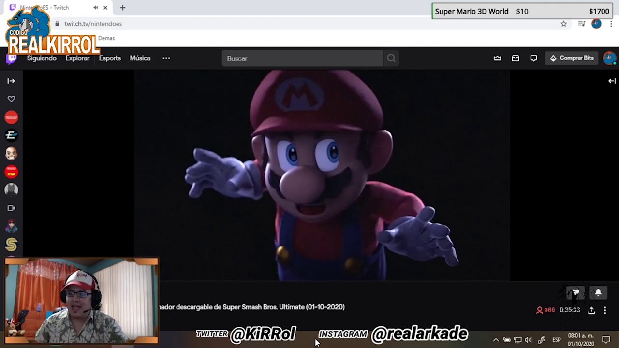Open Chrome three-dots menu
This screenshot has width=619, height=348.
click(x=611, y=24)
